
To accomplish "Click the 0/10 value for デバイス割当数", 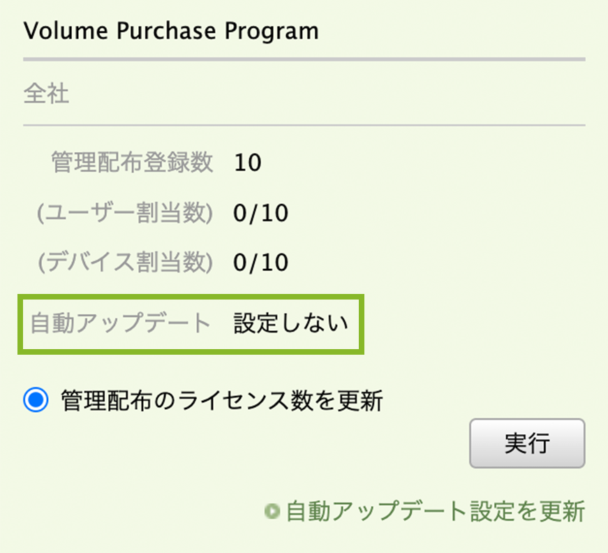I will pos(261,263).
